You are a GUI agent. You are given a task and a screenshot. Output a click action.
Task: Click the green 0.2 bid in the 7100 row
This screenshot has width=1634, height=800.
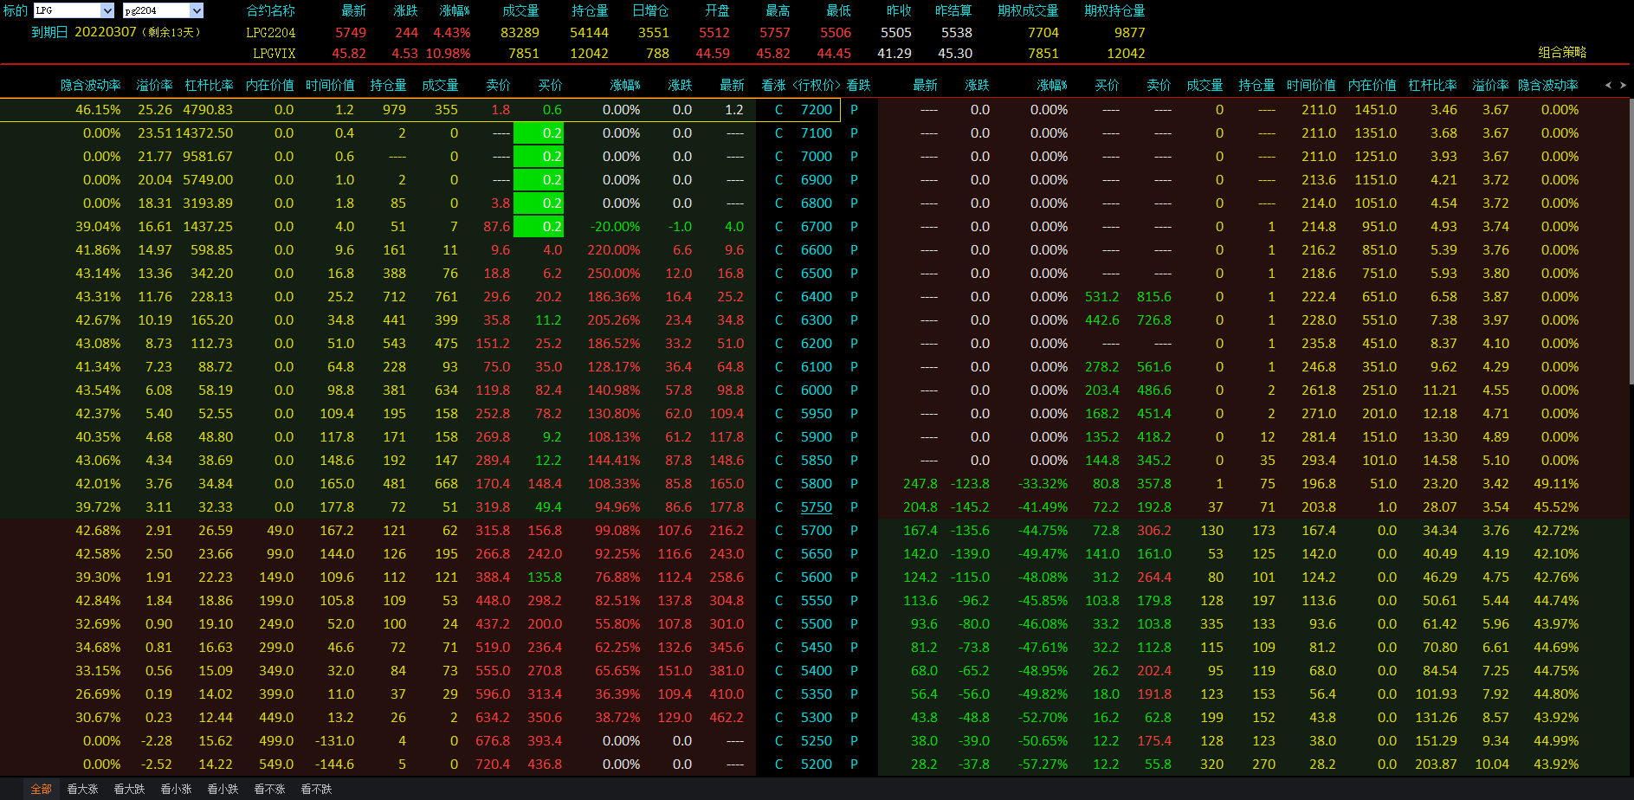click(x=539, y=133)
